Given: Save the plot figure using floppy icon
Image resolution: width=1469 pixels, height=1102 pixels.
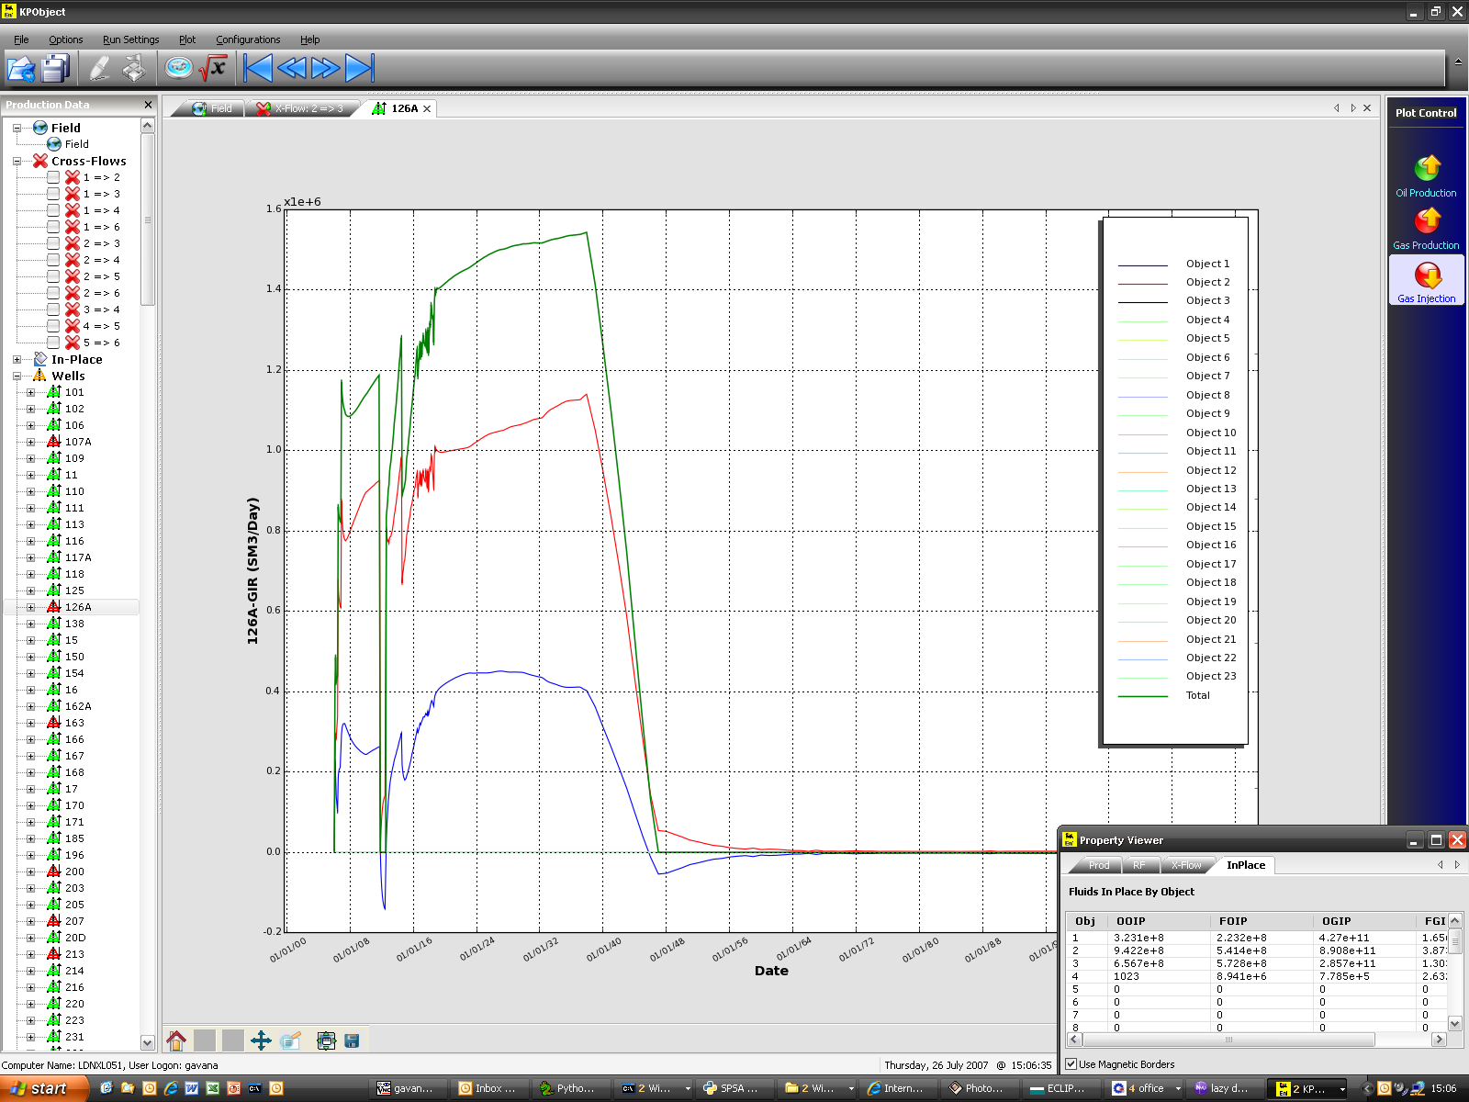Looking at the screenshot, I should tap(352, 1040).
